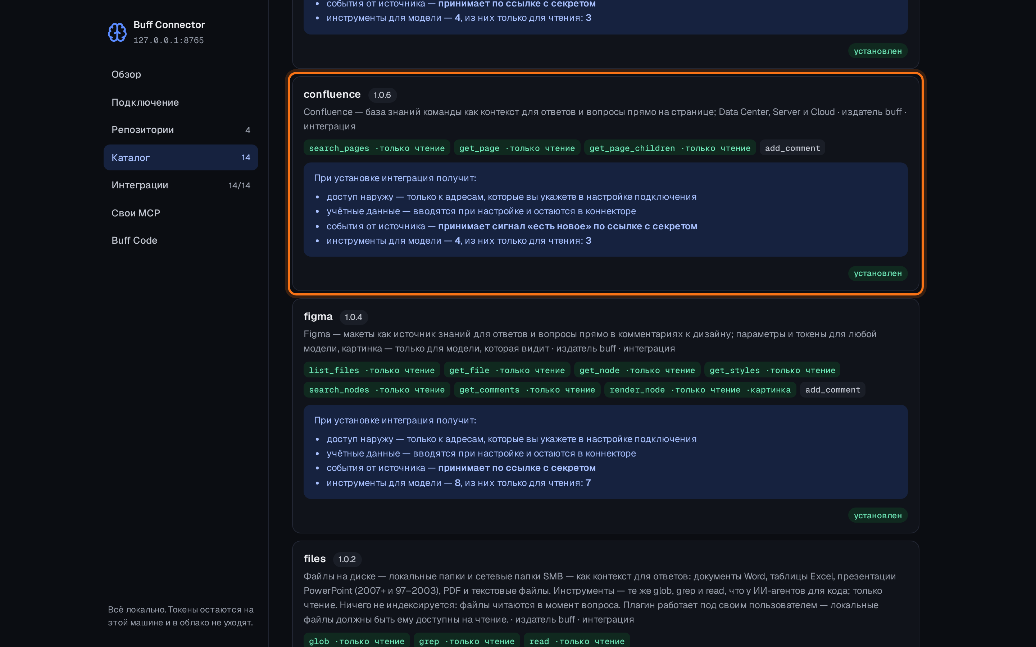Click установлен badge in confluence card
The height and width of the screenshot is (647, 1036).
click(878, 274)
